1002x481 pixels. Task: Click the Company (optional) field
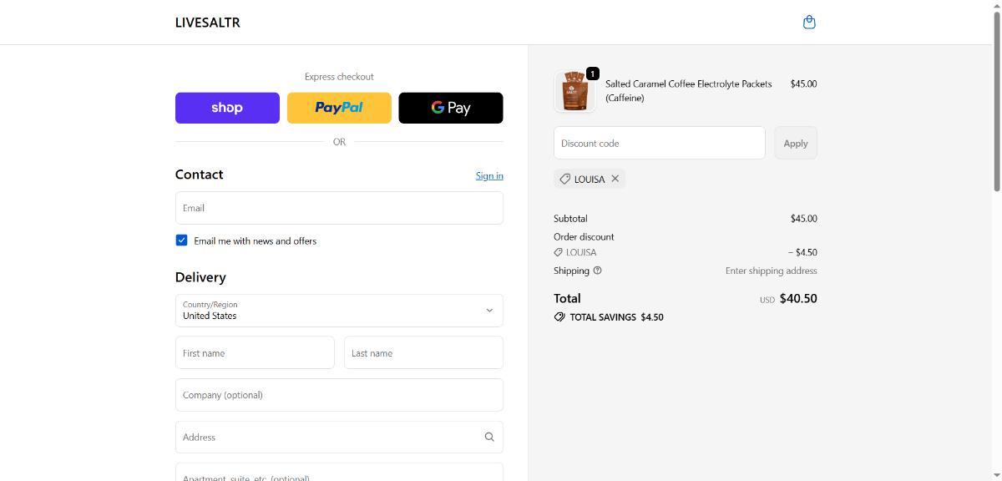(x=339, y=395)
